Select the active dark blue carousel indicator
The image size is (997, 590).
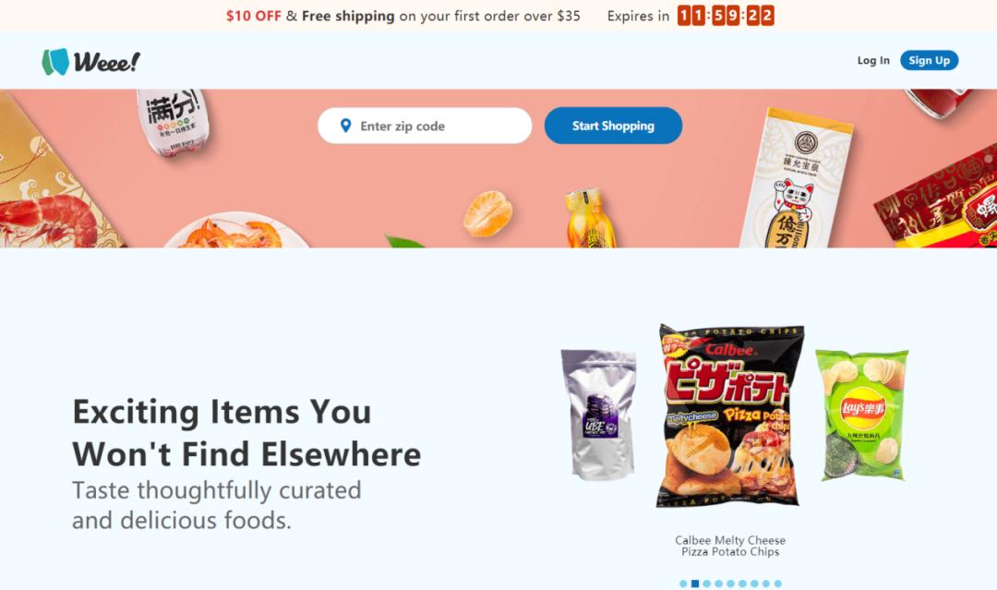click(695, 584)
